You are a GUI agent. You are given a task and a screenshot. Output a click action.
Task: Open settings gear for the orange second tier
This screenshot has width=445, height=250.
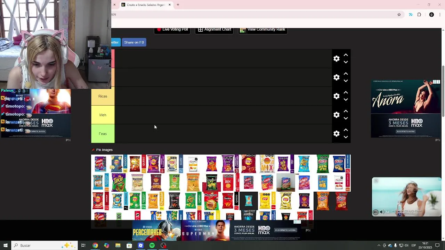(x=336, y=77)
